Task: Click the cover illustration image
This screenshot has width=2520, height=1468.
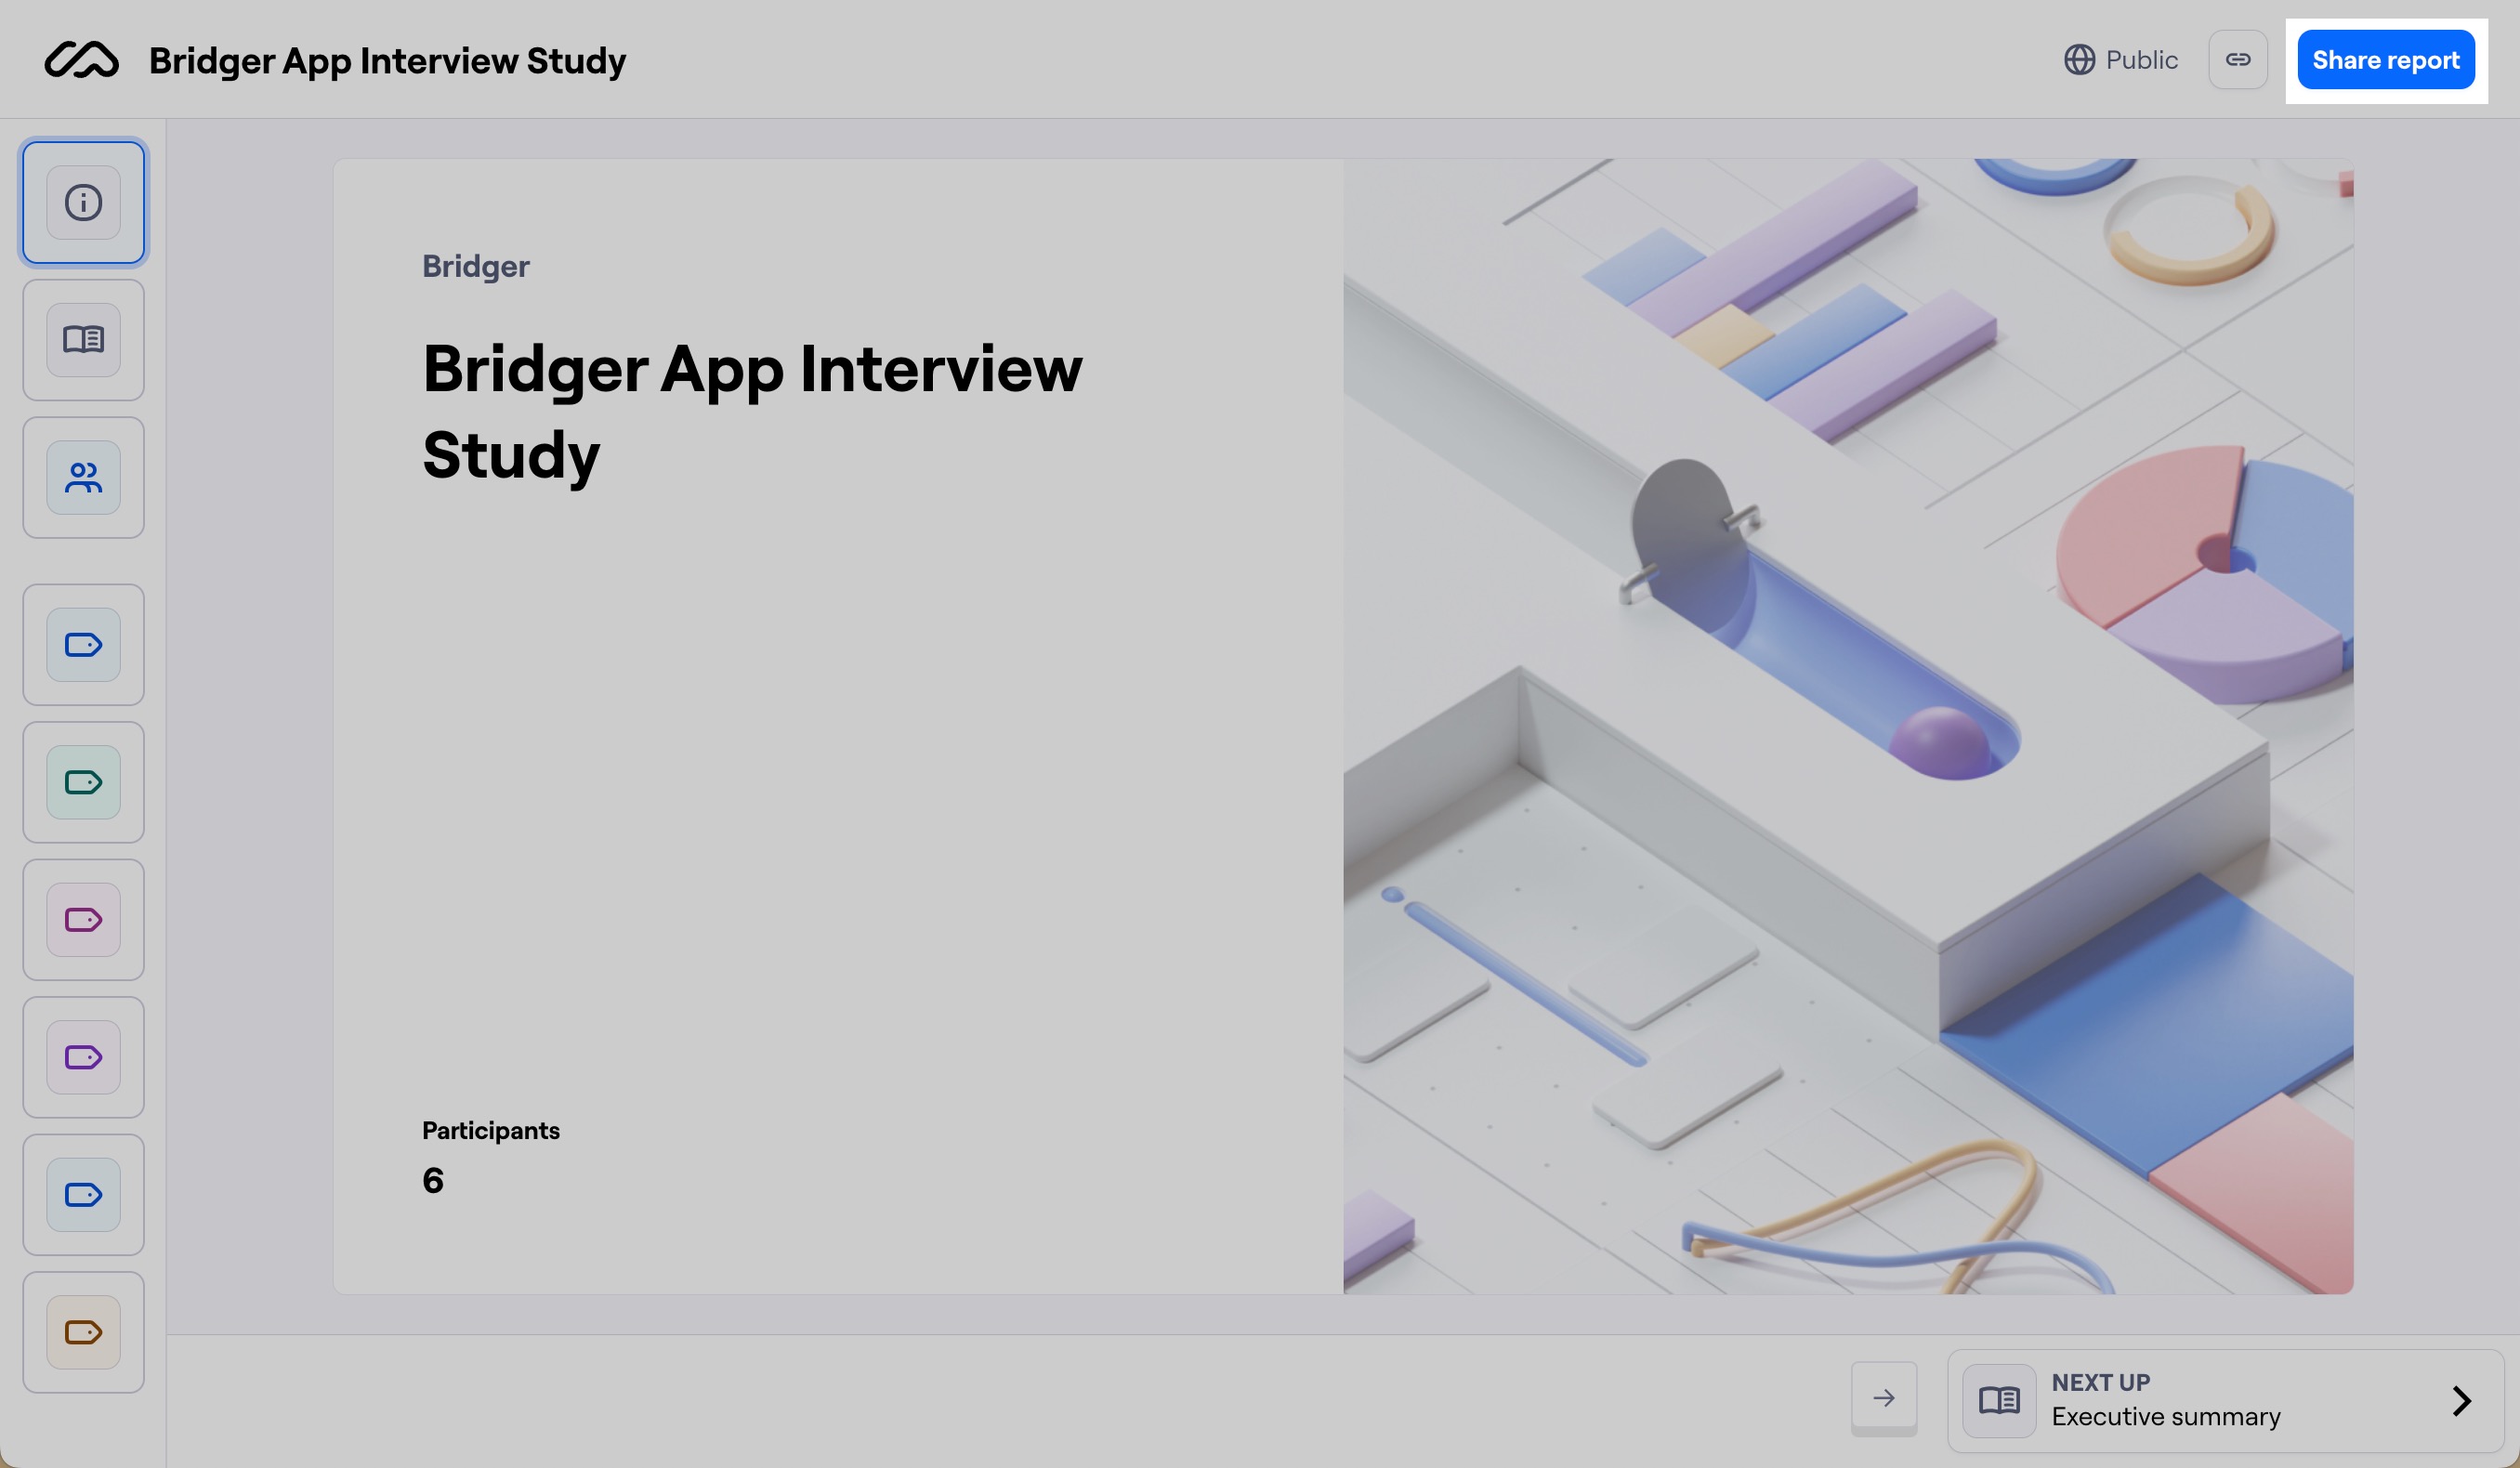Action: (x=1847, y=726)
